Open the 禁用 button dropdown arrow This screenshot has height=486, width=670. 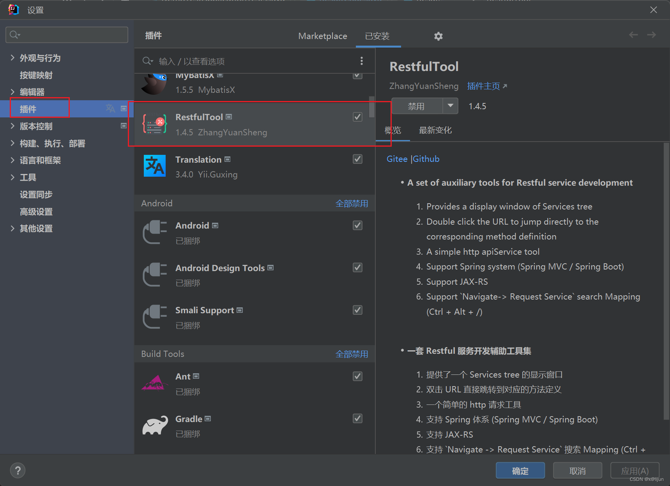tap(450, 106)
